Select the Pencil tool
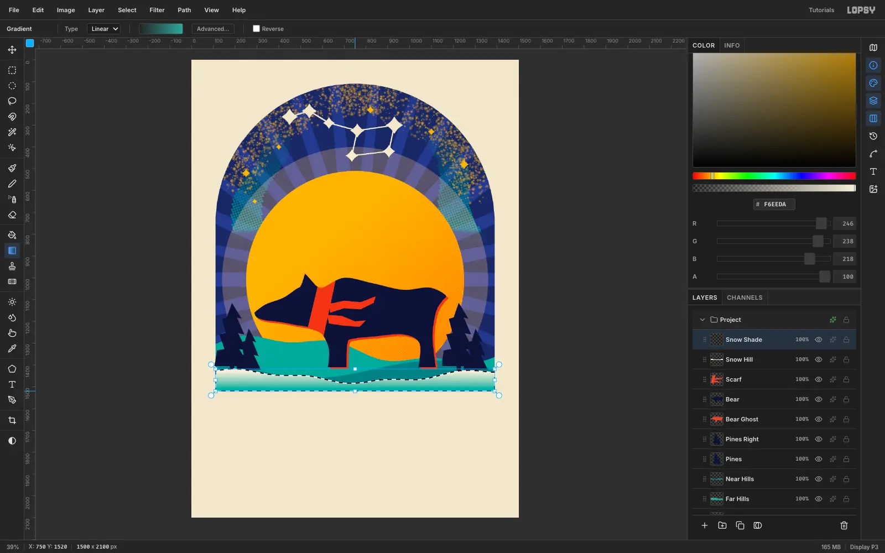 click(12, 184)
